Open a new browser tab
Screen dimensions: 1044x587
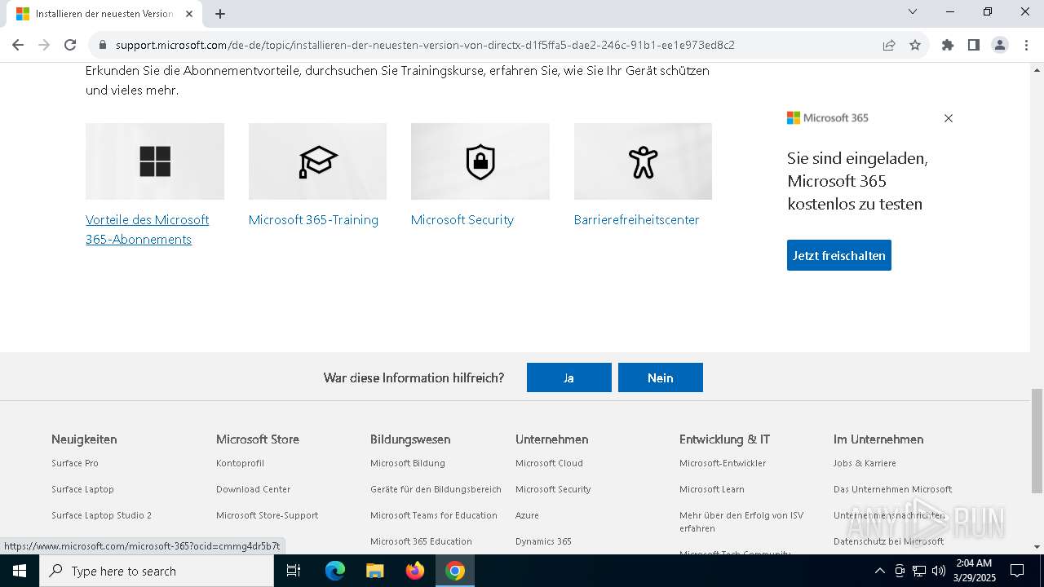pyautogui.click(x=220, y=14)
